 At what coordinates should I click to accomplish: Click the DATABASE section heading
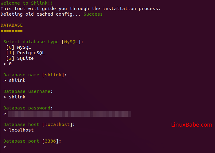tap(12, 25)
